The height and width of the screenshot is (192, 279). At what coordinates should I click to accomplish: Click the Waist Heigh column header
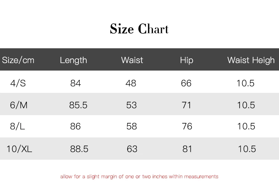click(x=251, y=60)
